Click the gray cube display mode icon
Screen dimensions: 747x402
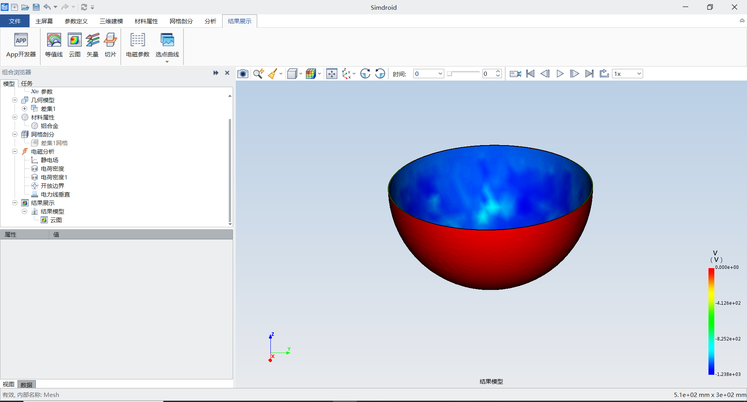[x=292, y=74]
